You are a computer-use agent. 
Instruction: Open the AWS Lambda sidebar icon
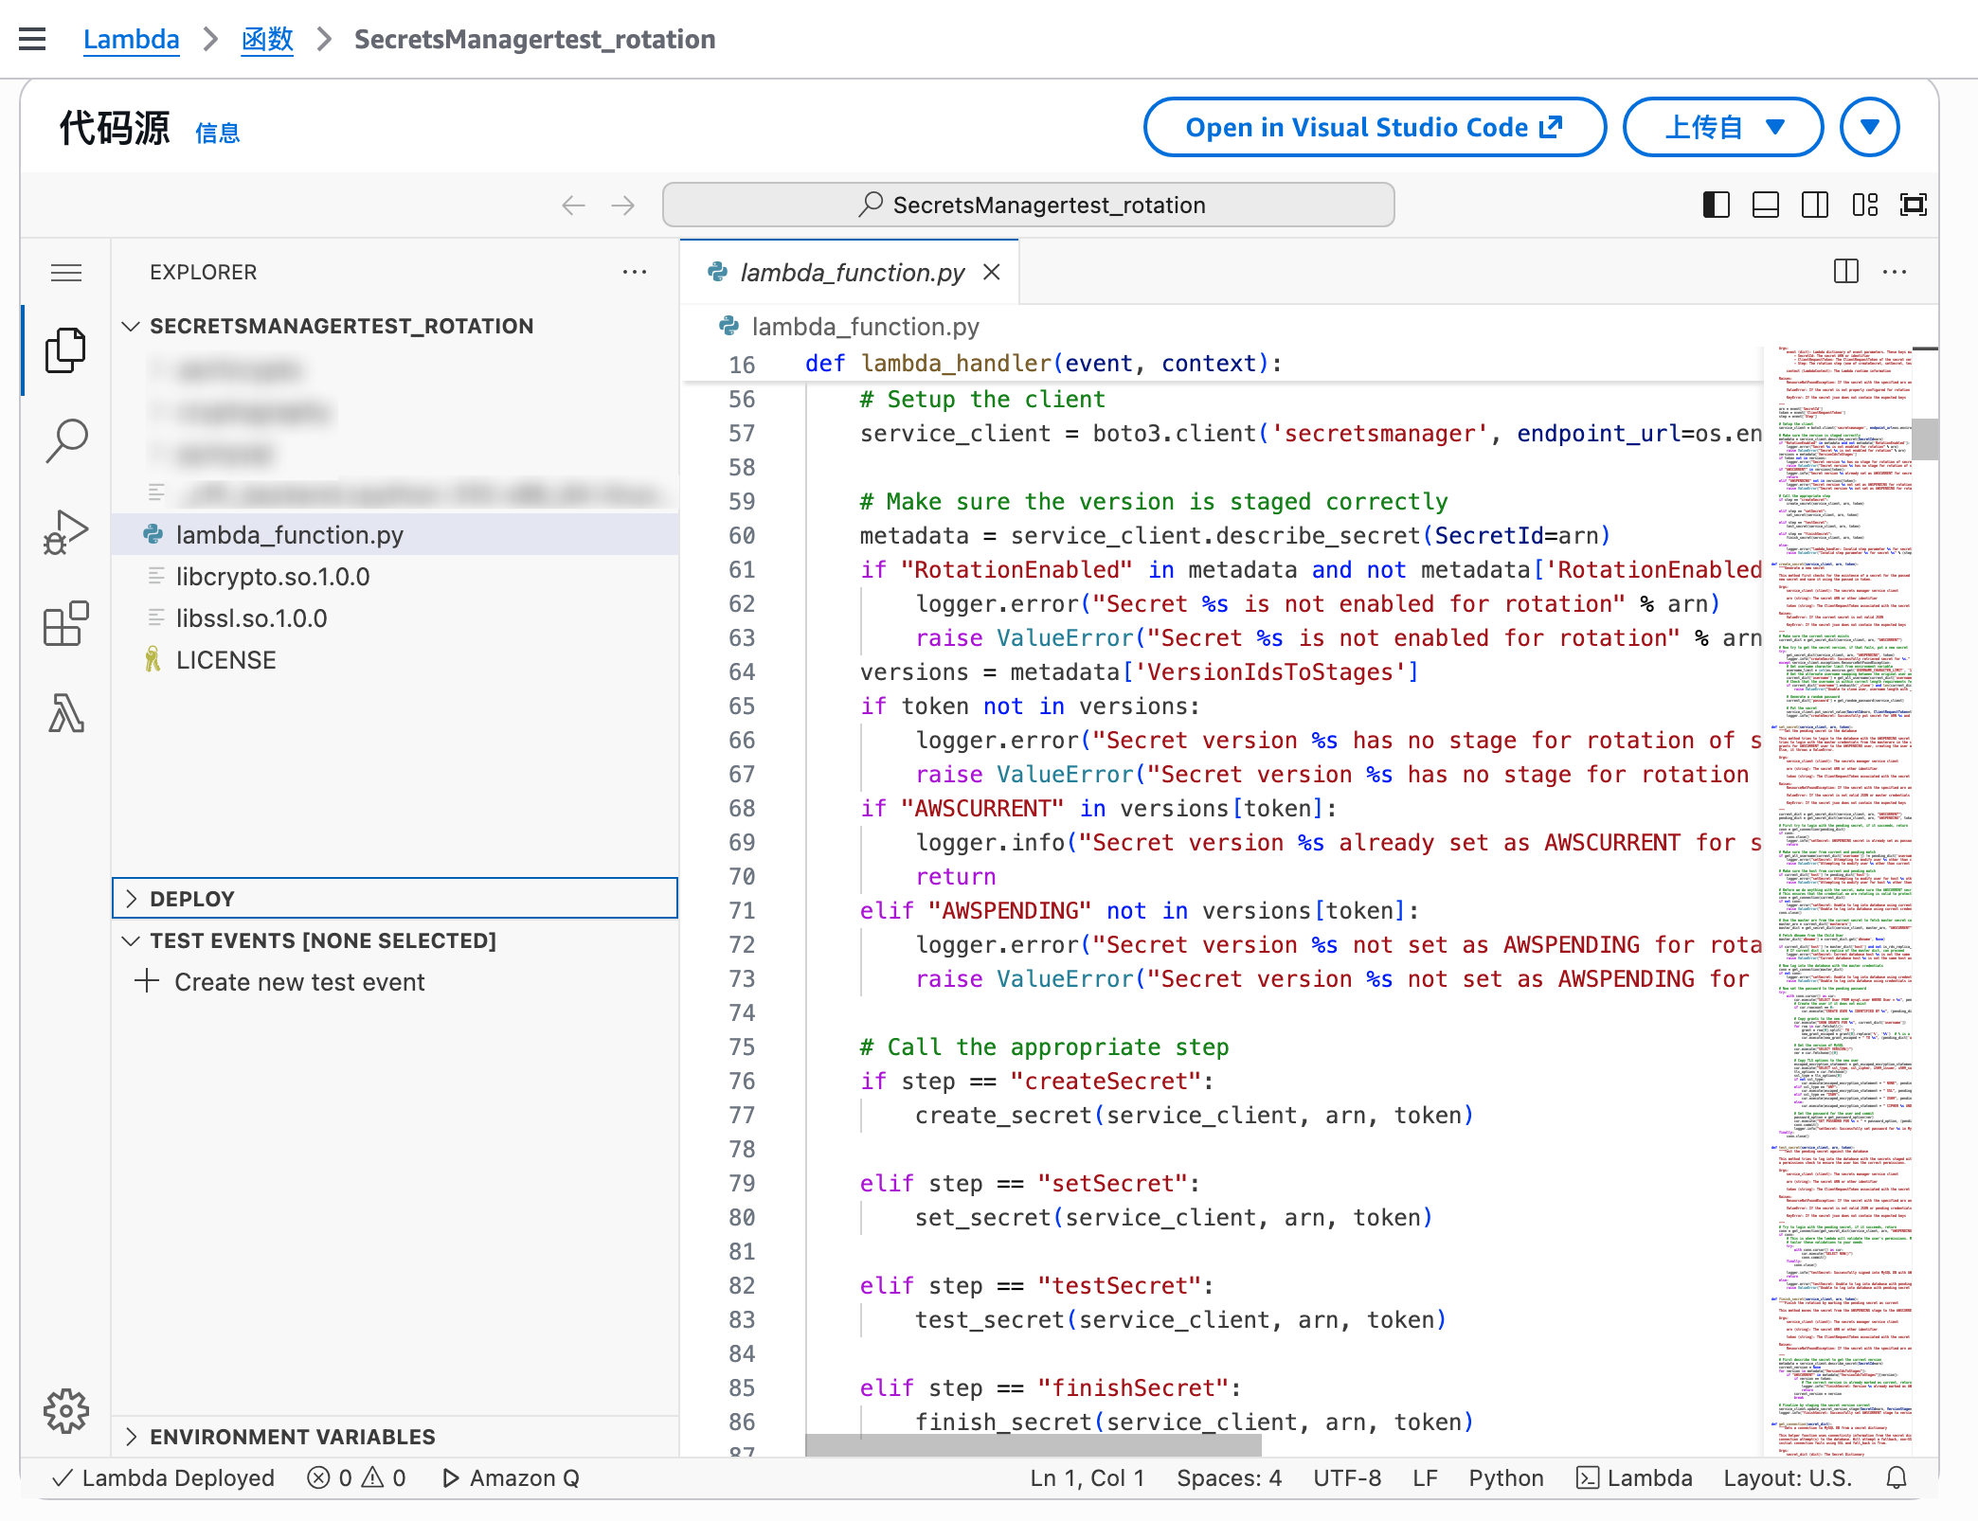pos(65,713)
